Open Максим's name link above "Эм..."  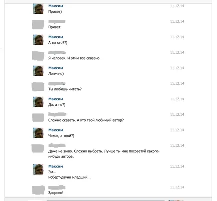click(x=56, y=166)
